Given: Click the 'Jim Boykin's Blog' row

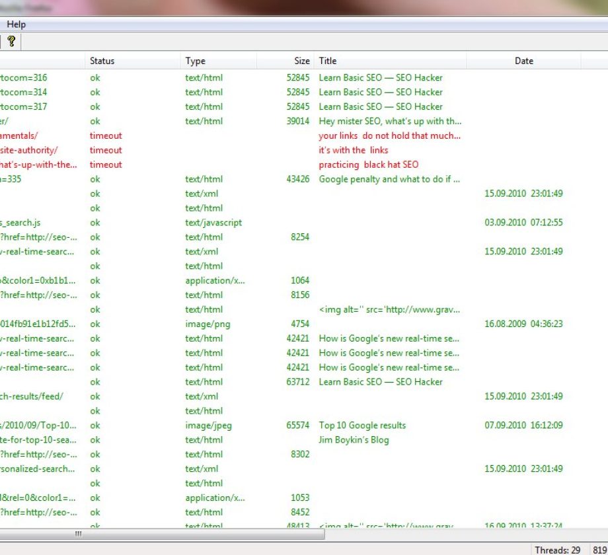Looking at the screenshot, I should click(x=354, y=440).
